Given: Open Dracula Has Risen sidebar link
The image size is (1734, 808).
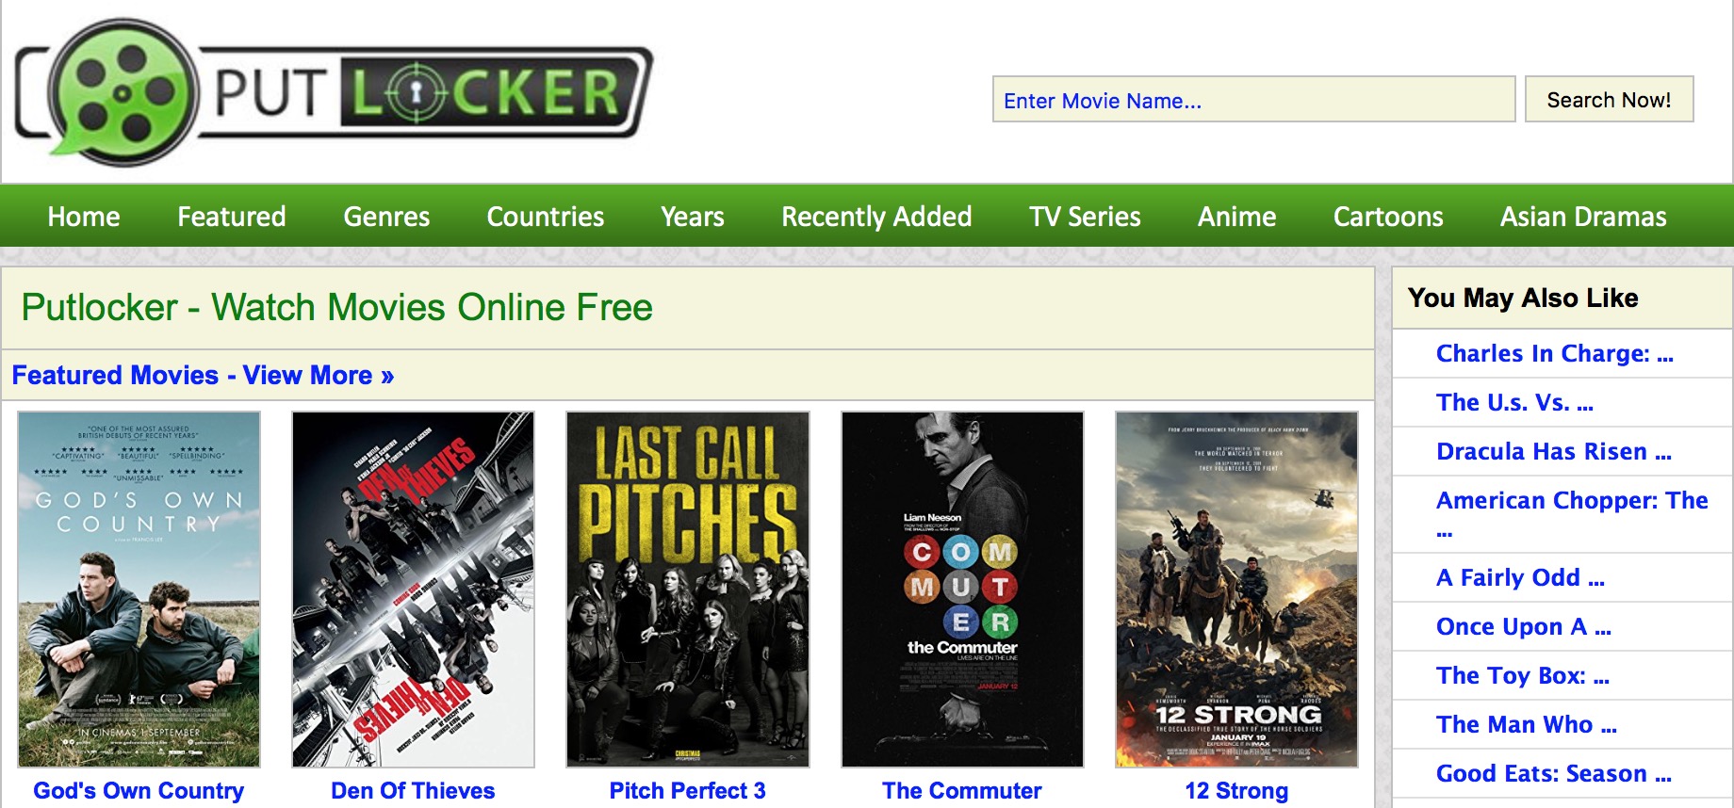Looking at the screenshot, I should (1554, 451).
